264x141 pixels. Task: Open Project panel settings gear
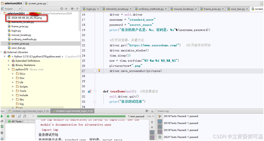[72, 9]
